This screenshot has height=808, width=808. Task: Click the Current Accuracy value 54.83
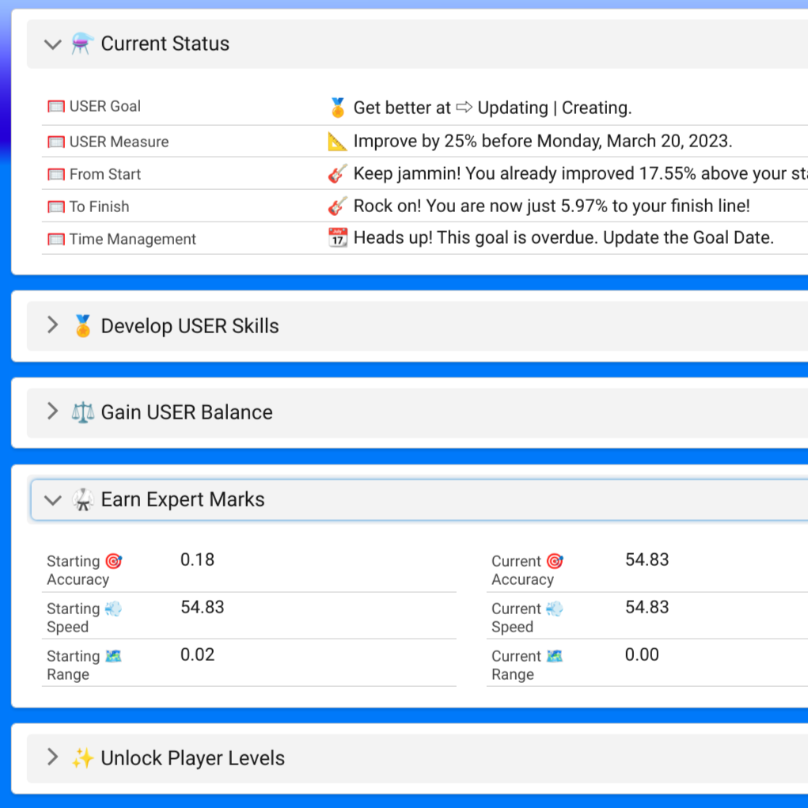pos(647,560)
